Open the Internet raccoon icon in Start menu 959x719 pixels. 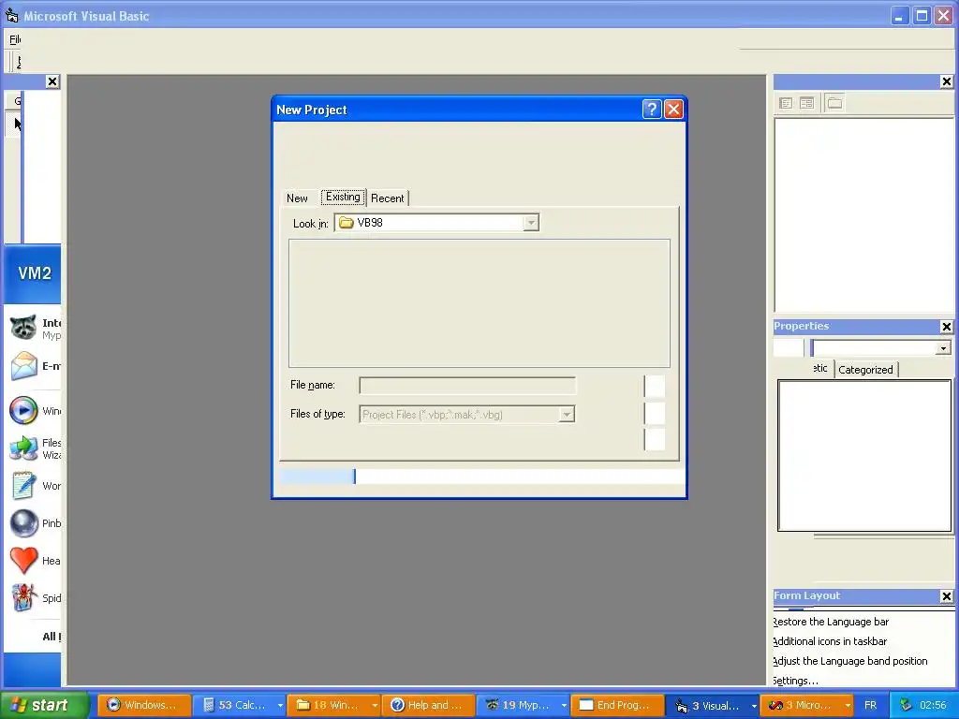click(23, 328)
